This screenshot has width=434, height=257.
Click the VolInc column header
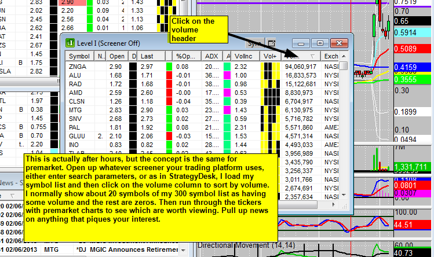point(245,56)
